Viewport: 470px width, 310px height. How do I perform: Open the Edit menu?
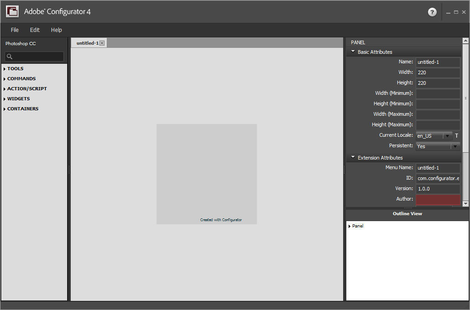coord(35,30)
